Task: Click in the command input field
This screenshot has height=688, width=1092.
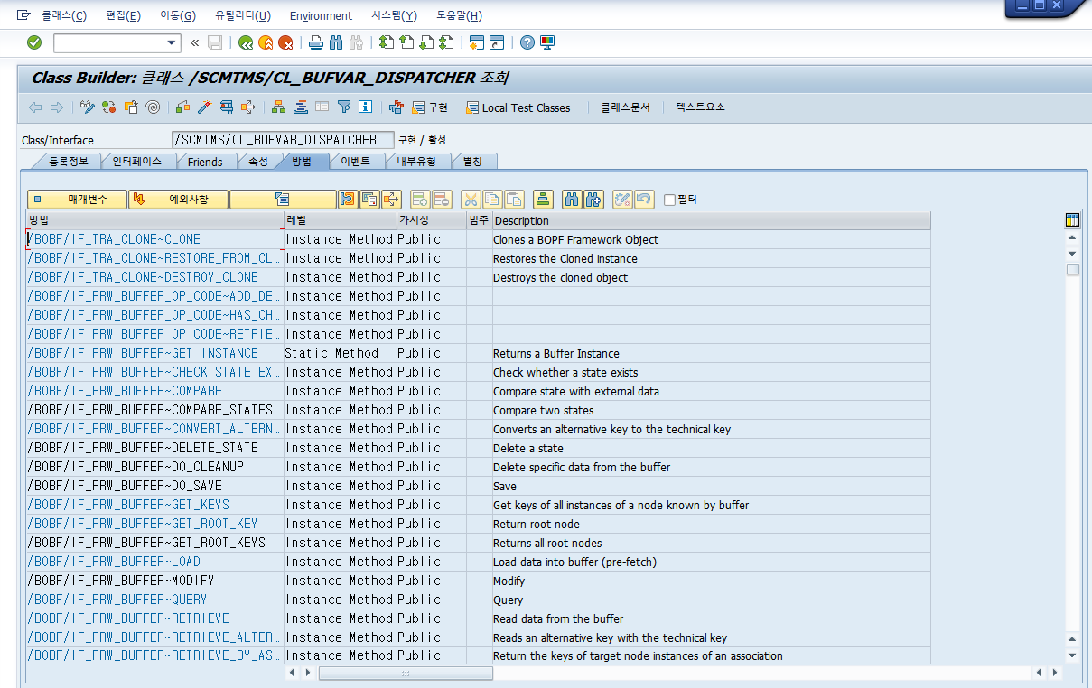Action: pos(109,42)
